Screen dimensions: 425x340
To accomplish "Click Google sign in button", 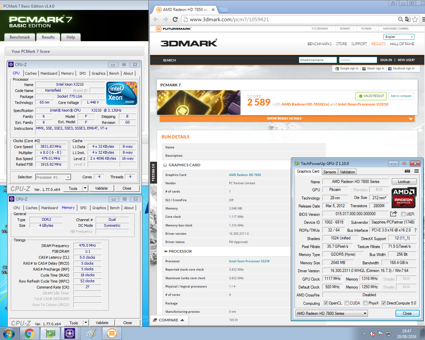I will pyautogui.click(x=347, y=68).
